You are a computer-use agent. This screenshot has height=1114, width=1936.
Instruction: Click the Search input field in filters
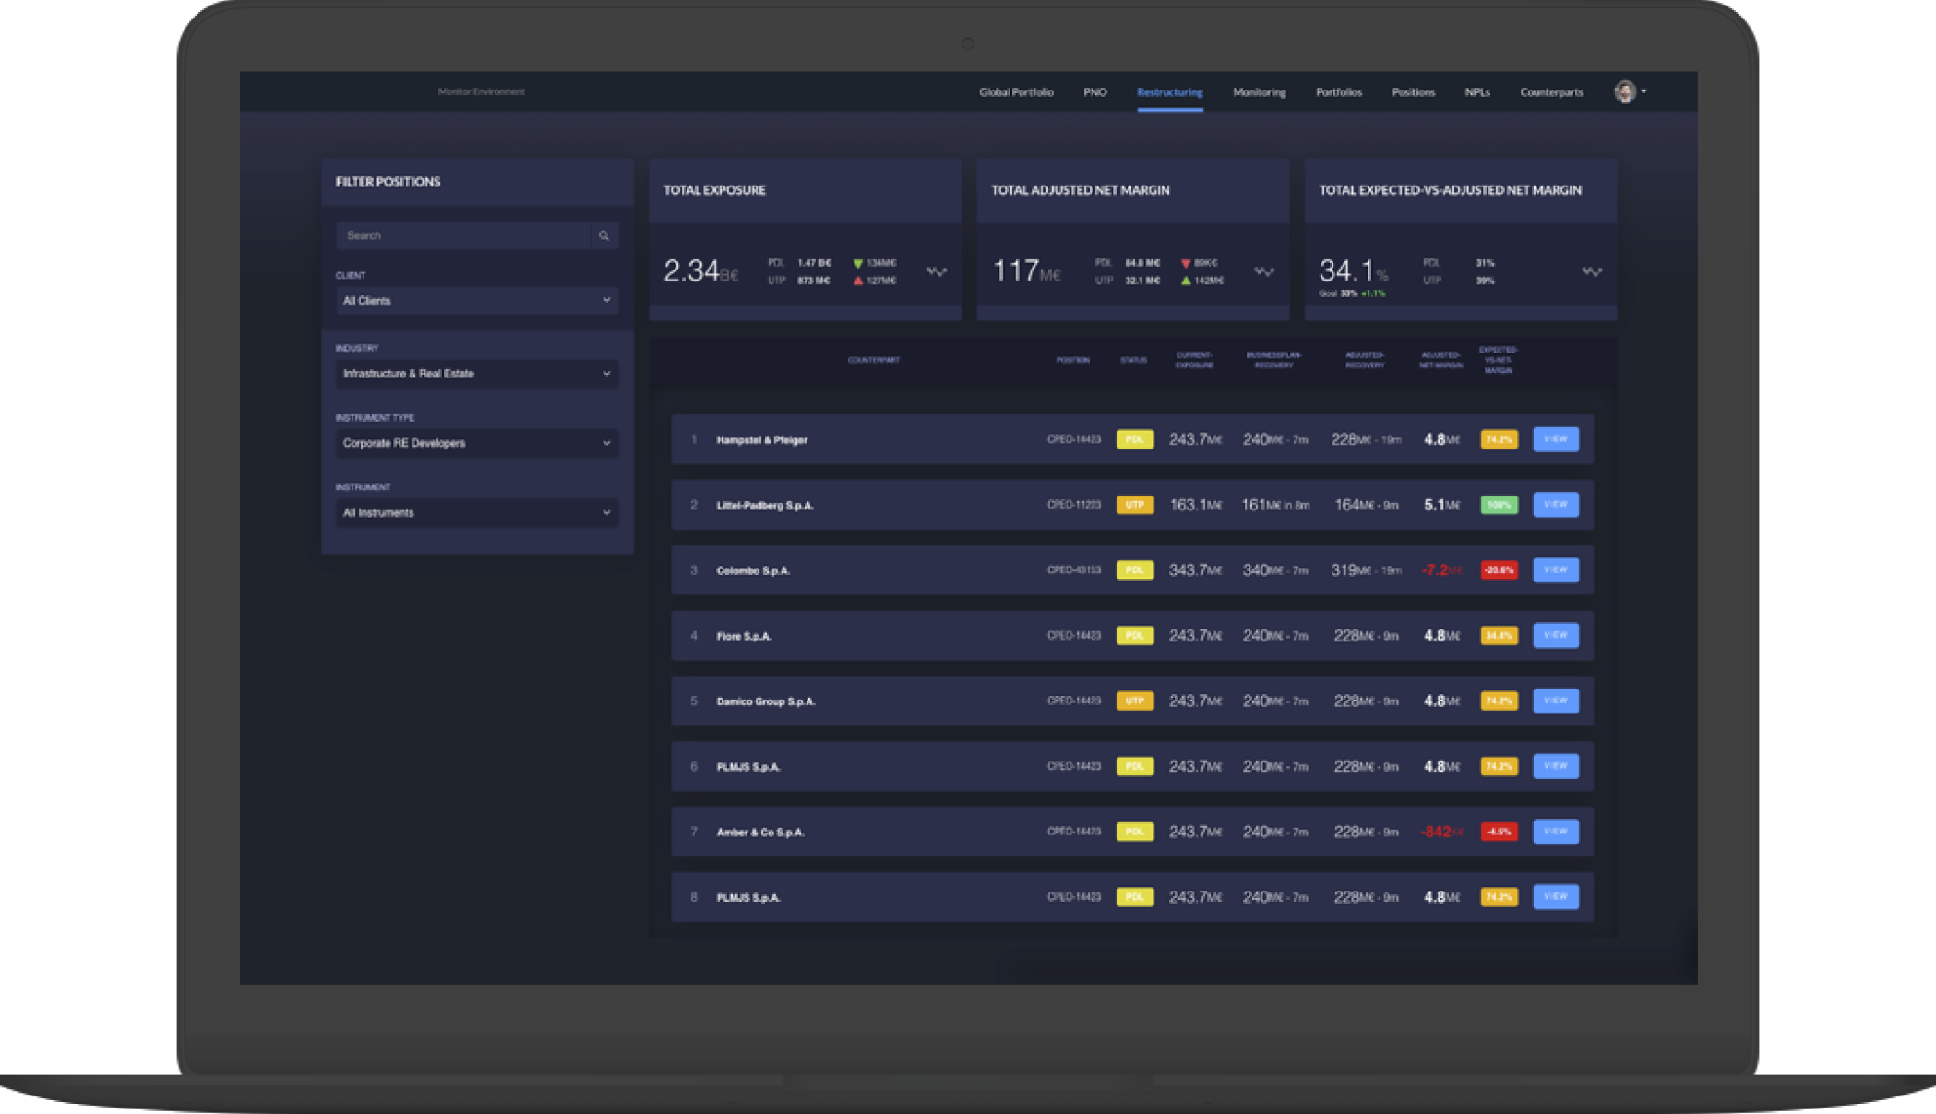(463, 235)
